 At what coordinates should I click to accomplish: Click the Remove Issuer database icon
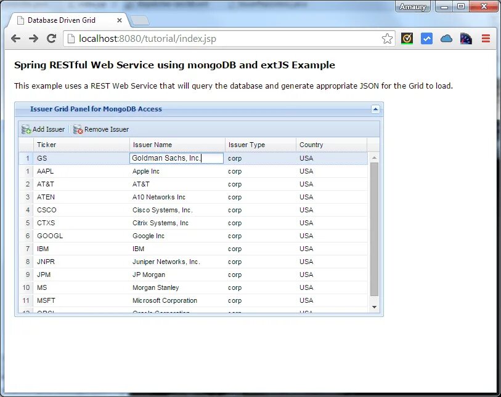(x=78, y=129)
